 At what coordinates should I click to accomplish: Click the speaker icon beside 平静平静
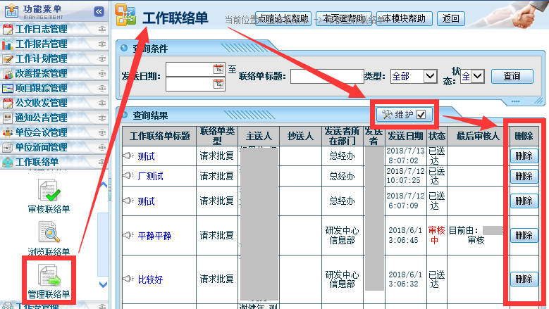[128, 235]
